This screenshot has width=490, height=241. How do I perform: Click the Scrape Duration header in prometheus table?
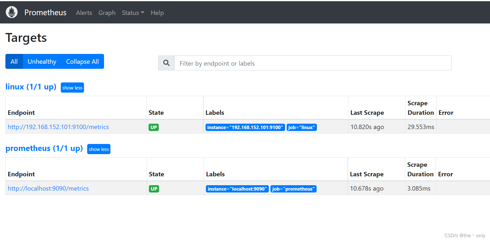[x=420, y=169]
